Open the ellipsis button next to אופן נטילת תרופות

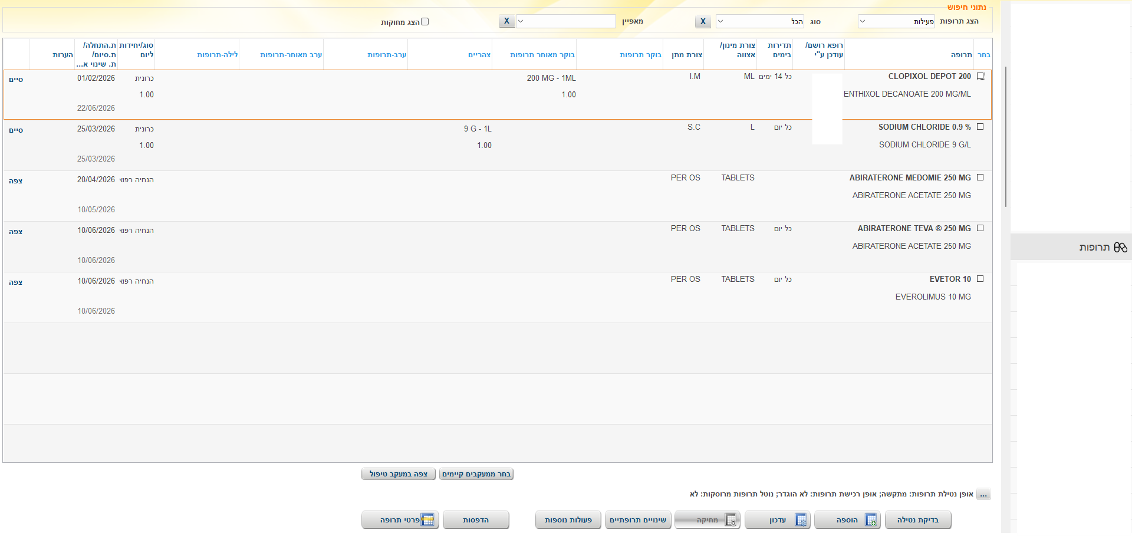coord(983,494)
